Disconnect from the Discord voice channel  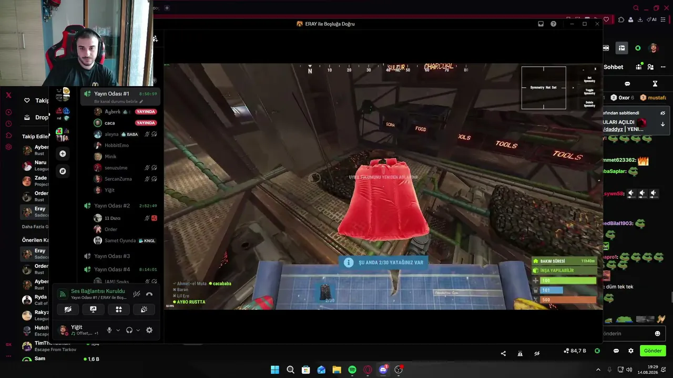(x=149, y=294)
